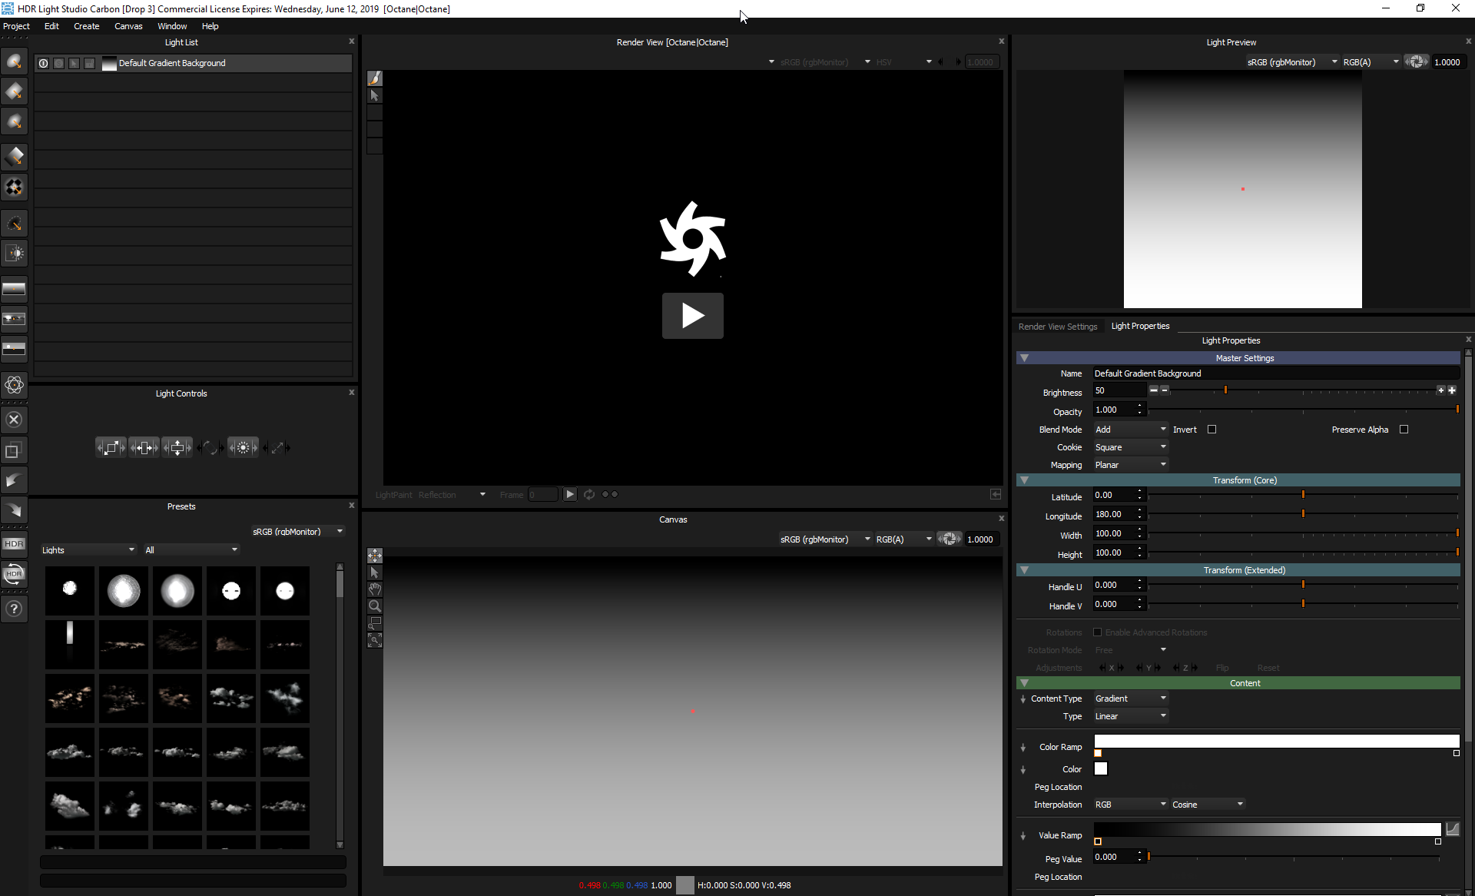The height and width of the screenshot is (896, 1475).
Task: Switch to Render View Settings tab
Action: click(x=1058, y=326)
